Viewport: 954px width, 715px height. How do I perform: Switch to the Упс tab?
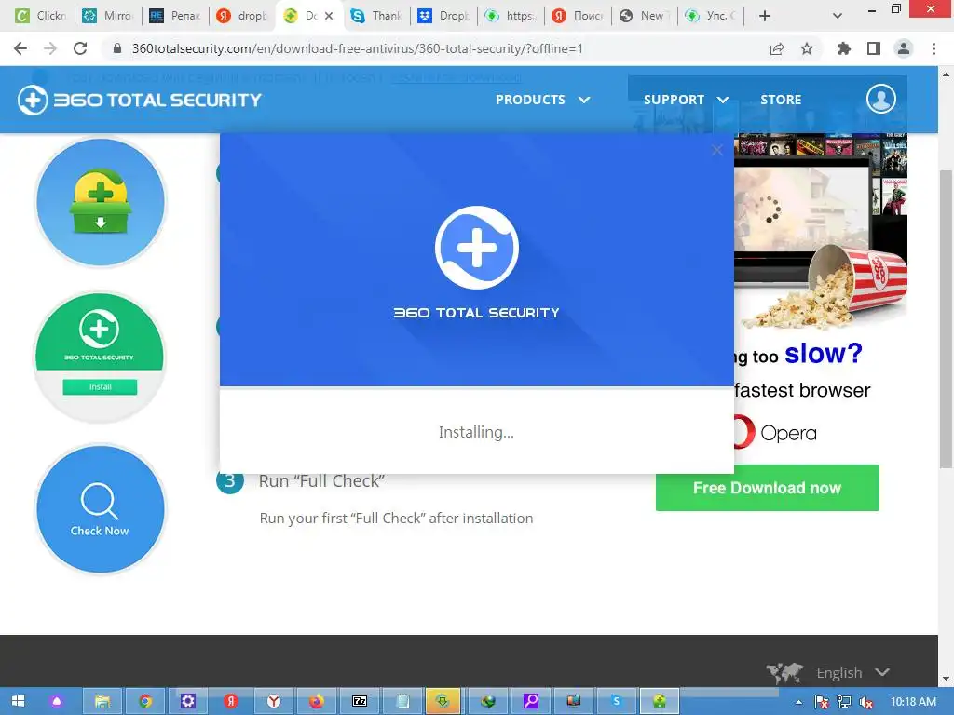[x=711, y=16]
